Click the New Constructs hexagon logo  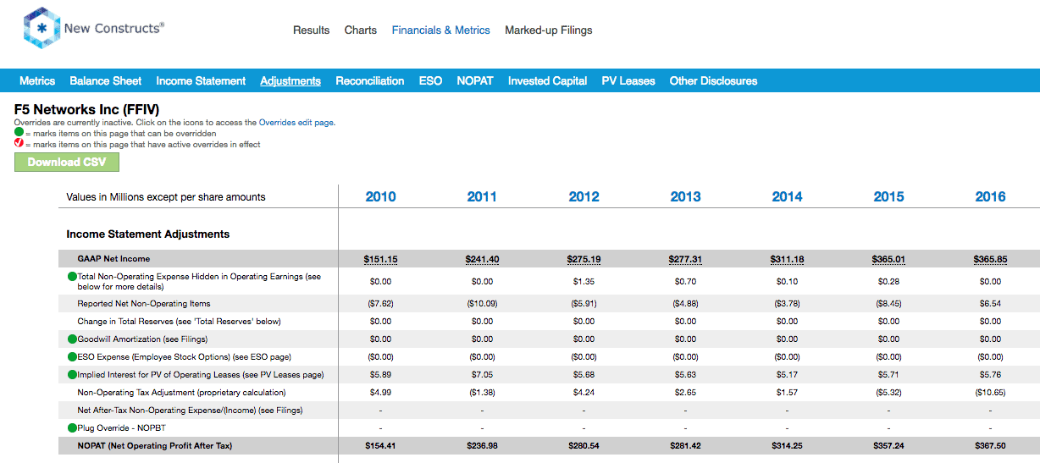(41, 28)
